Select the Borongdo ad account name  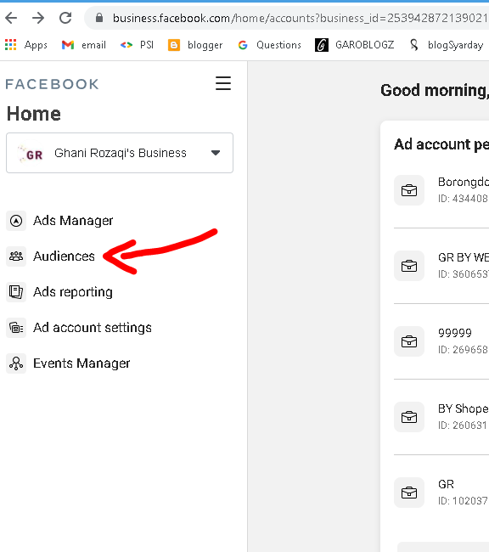464,182
